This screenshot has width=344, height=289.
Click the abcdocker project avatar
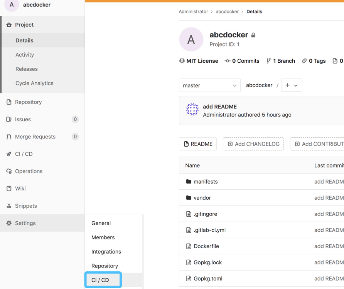click(x=191, y=40)
